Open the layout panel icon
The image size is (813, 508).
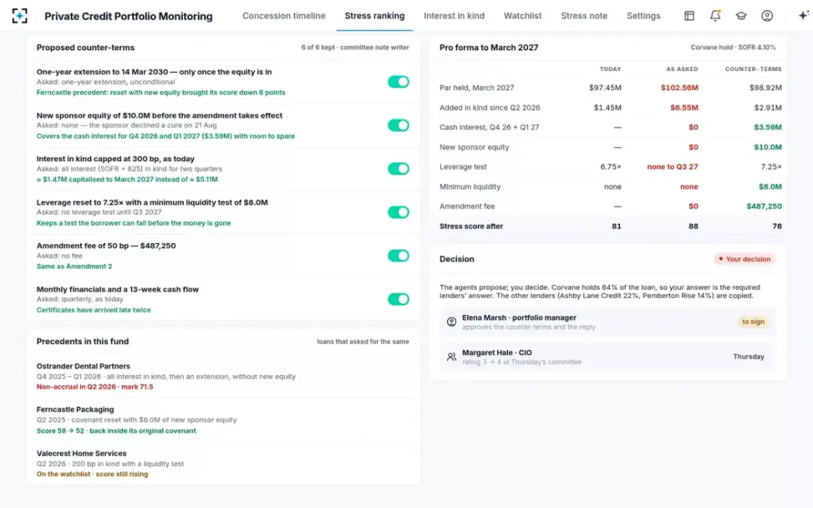(689, 16)
